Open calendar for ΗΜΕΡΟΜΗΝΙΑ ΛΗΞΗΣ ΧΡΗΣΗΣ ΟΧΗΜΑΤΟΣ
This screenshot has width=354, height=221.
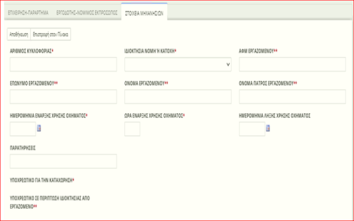(268, 129)
